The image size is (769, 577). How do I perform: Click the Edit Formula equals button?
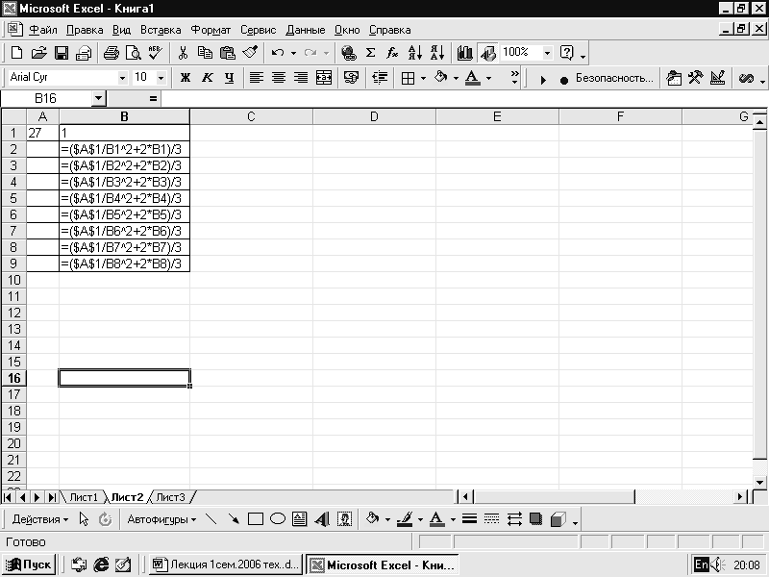pos(153,99)
